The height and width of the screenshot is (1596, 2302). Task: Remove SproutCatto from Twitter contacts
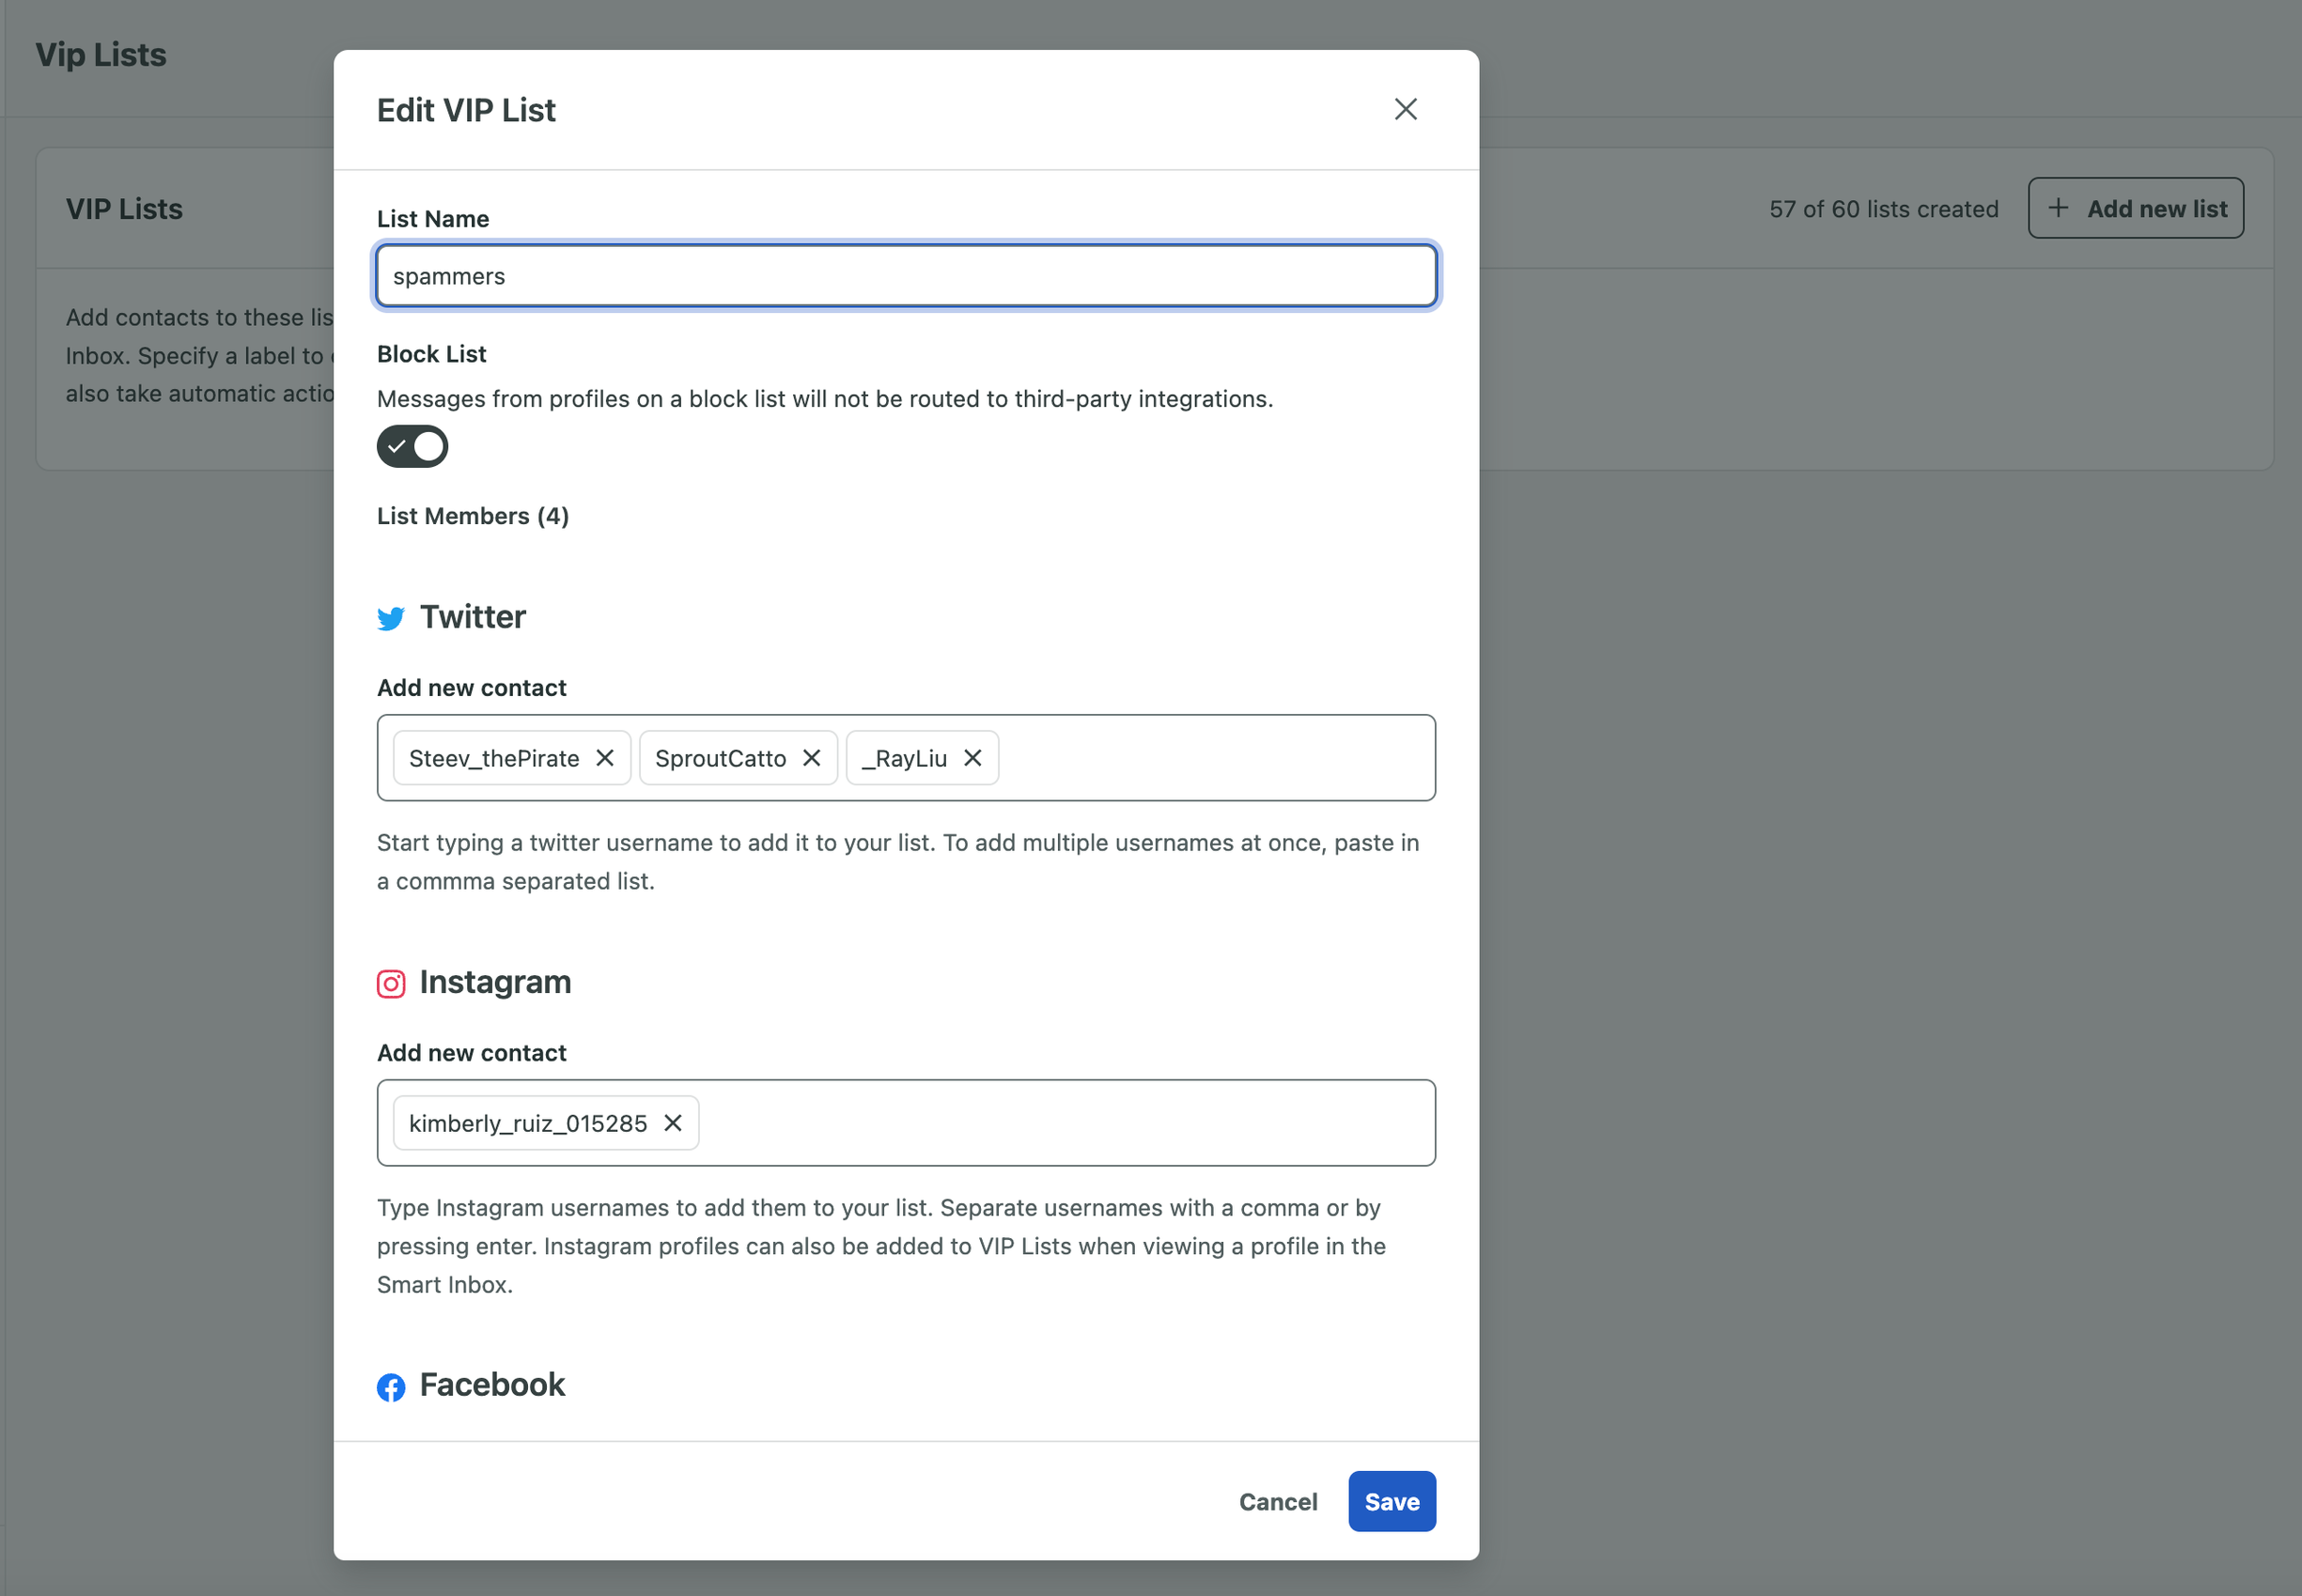(x=812, y=758)
